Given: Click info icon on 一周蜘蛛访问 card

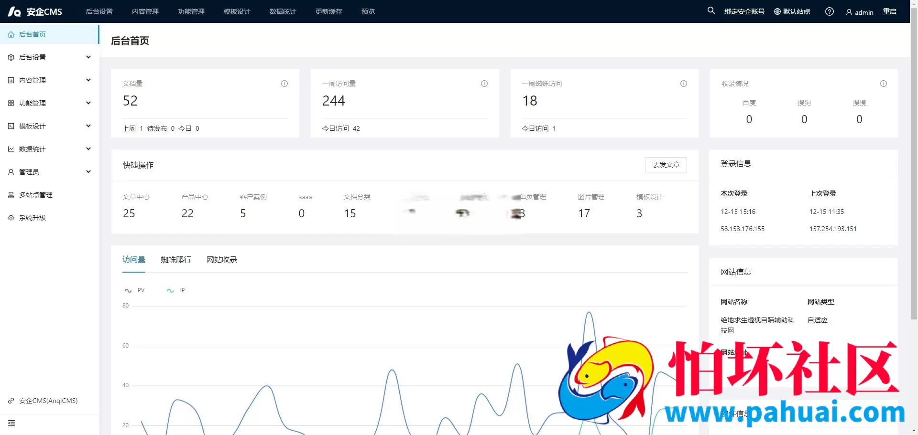Looking at the screenshot, I should [684, 84].
